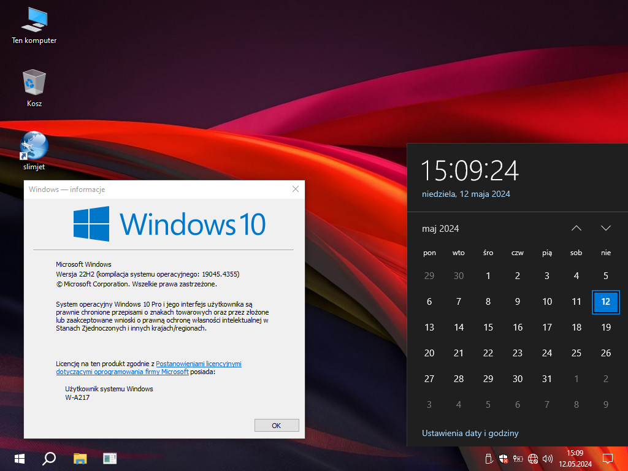Image resolution: width=628 pixels, height=471 pixels.
Task: Open 'Ustawienia daty i godziny' link
Action: click(470, 433)
